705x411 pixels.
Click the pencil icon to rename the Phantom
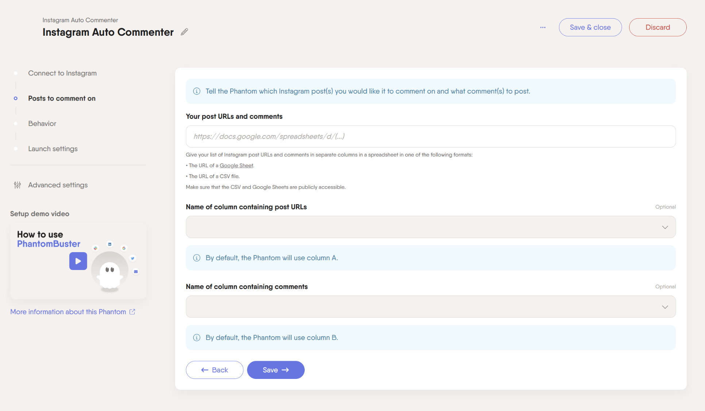click(x=184, y=32)
